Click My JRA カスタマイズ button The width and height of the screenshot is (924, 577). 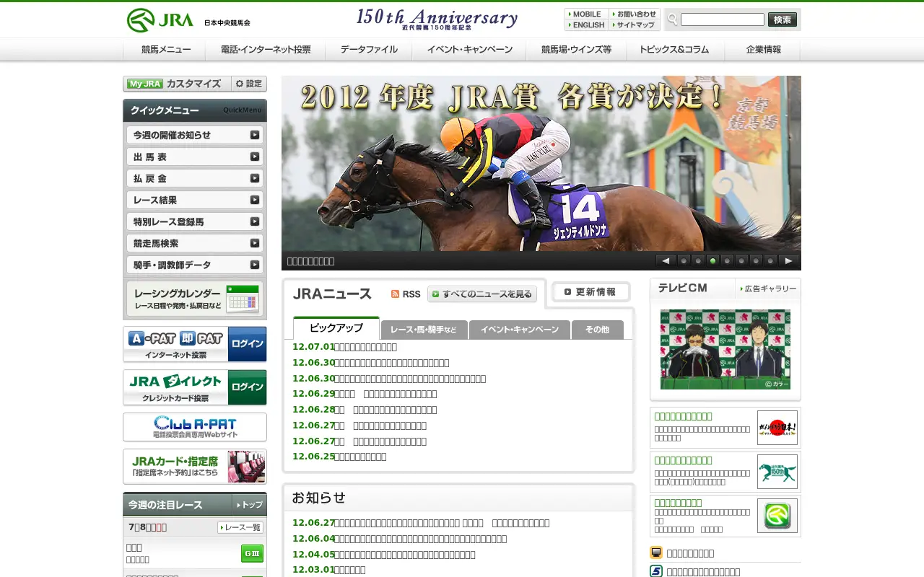[x=178, y=84]
